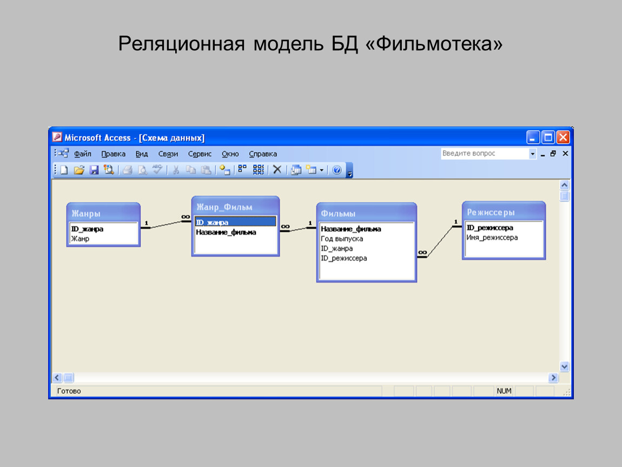
Task: Click the New document icon
Action: [x=64, y=170]
